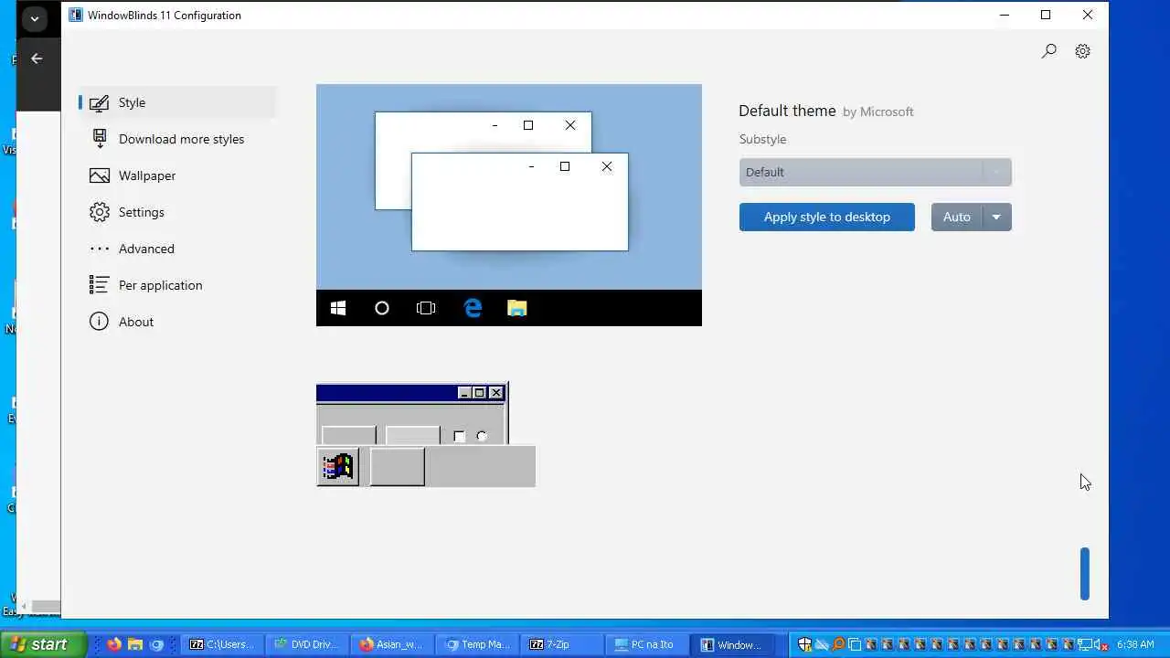Open the Per application section
The height and width of the screenshot is (658, 1170).
pos(177,285)
